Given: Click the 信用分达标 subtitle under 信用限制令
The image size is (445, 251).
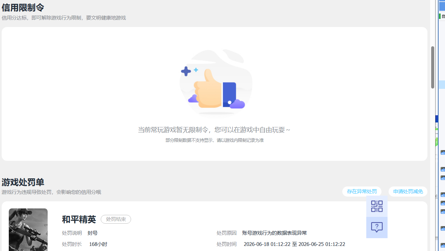Looking at the screenshot, I should (64, 18).
